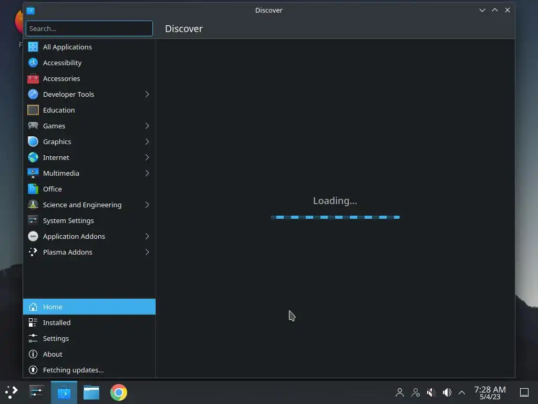Screen dimensions: 538x404
Task: Click the muted microphone tray icon
Action: [431, 392]
